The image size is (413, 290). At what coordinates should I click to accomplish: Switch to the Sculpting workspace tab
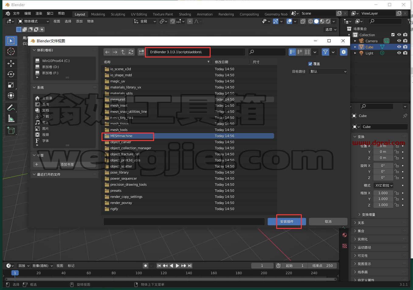coord(118,14)
